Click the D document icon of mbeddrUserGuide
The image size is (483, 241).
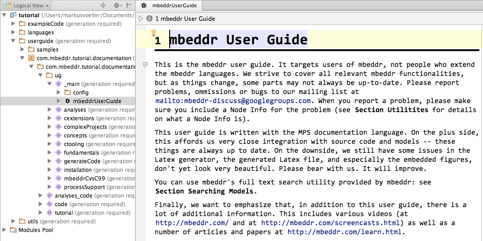[x=68, y=101]
